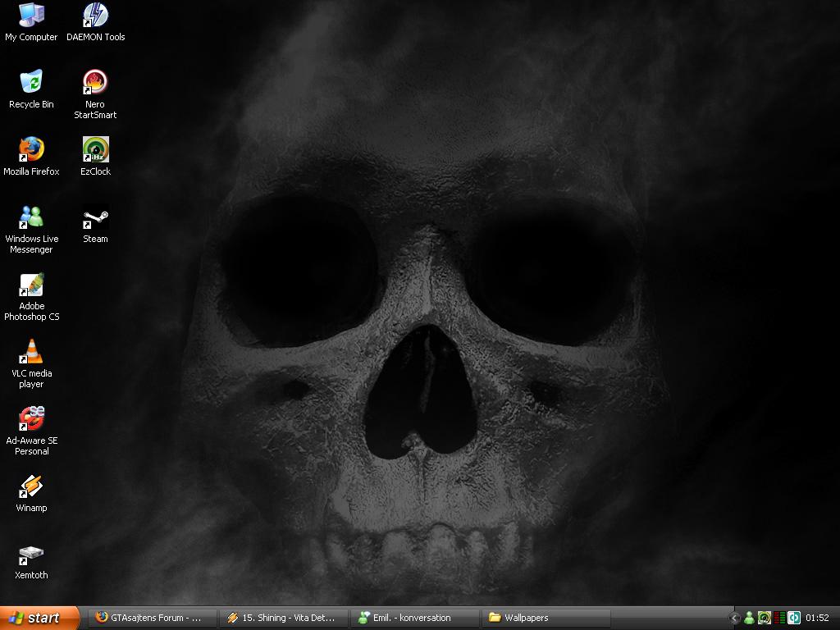Select the EzClock desktop shortcut
Image resolution: width=840 pixels, height=630 pixels.
tap(95, 149)
